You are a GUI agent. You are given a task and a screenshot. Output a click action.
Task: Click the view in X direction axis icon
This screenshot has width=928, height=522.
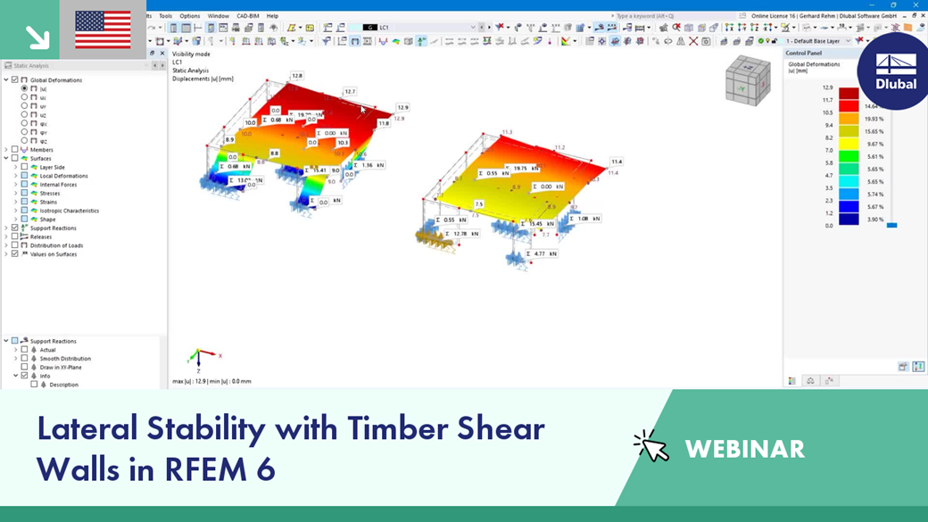tap(729, 28)
